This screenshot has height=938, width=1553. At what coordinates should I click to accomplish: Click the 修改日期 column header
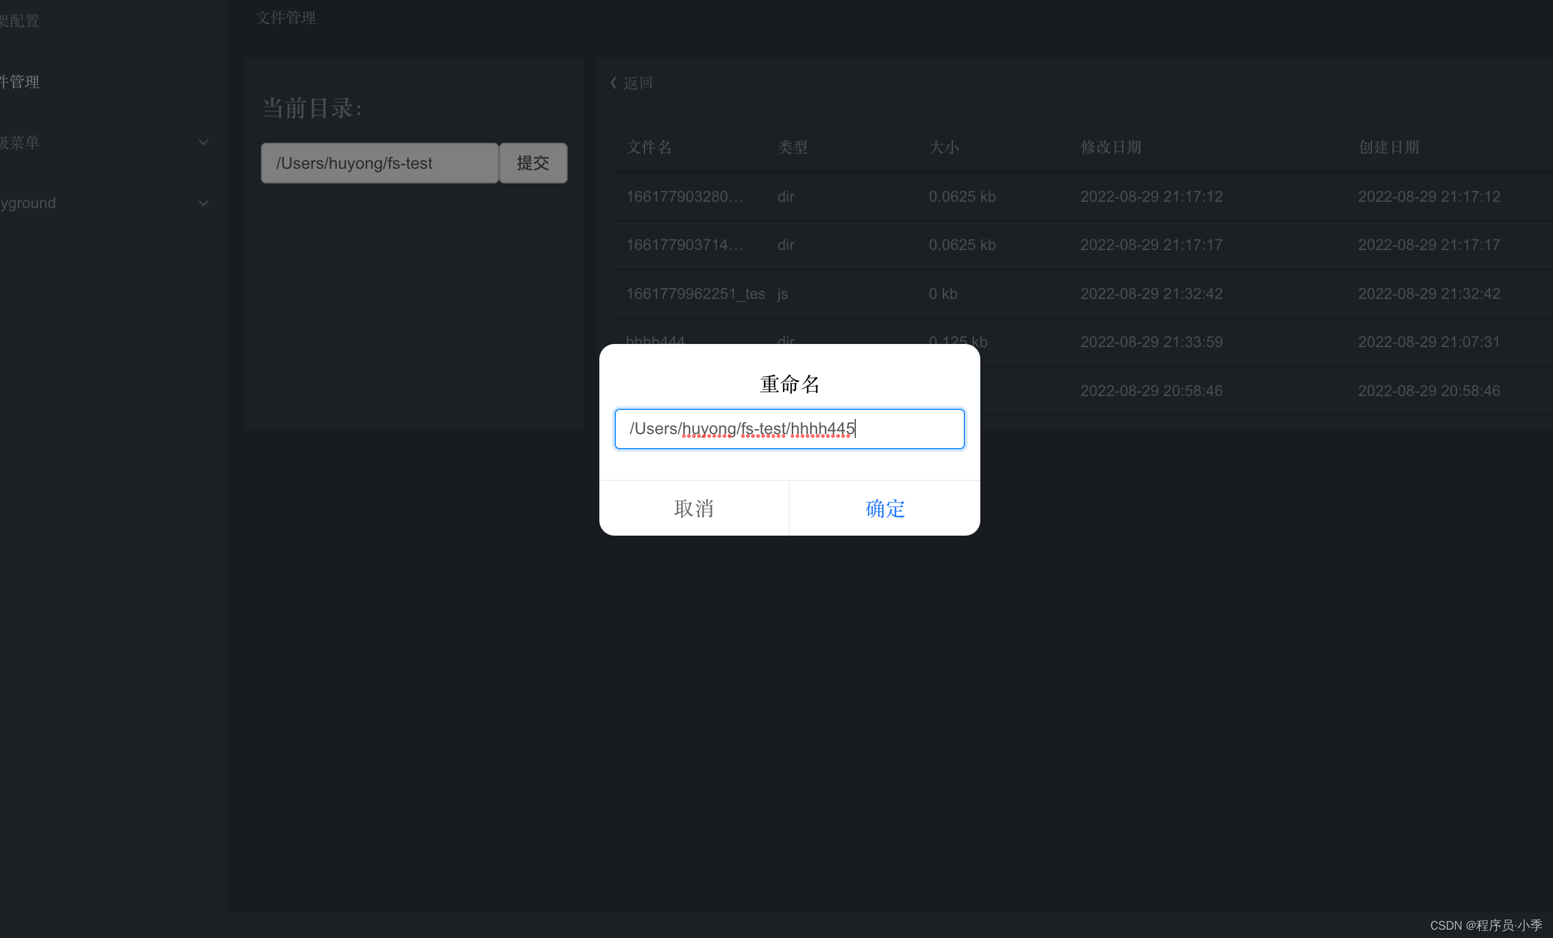point(1110,147)
